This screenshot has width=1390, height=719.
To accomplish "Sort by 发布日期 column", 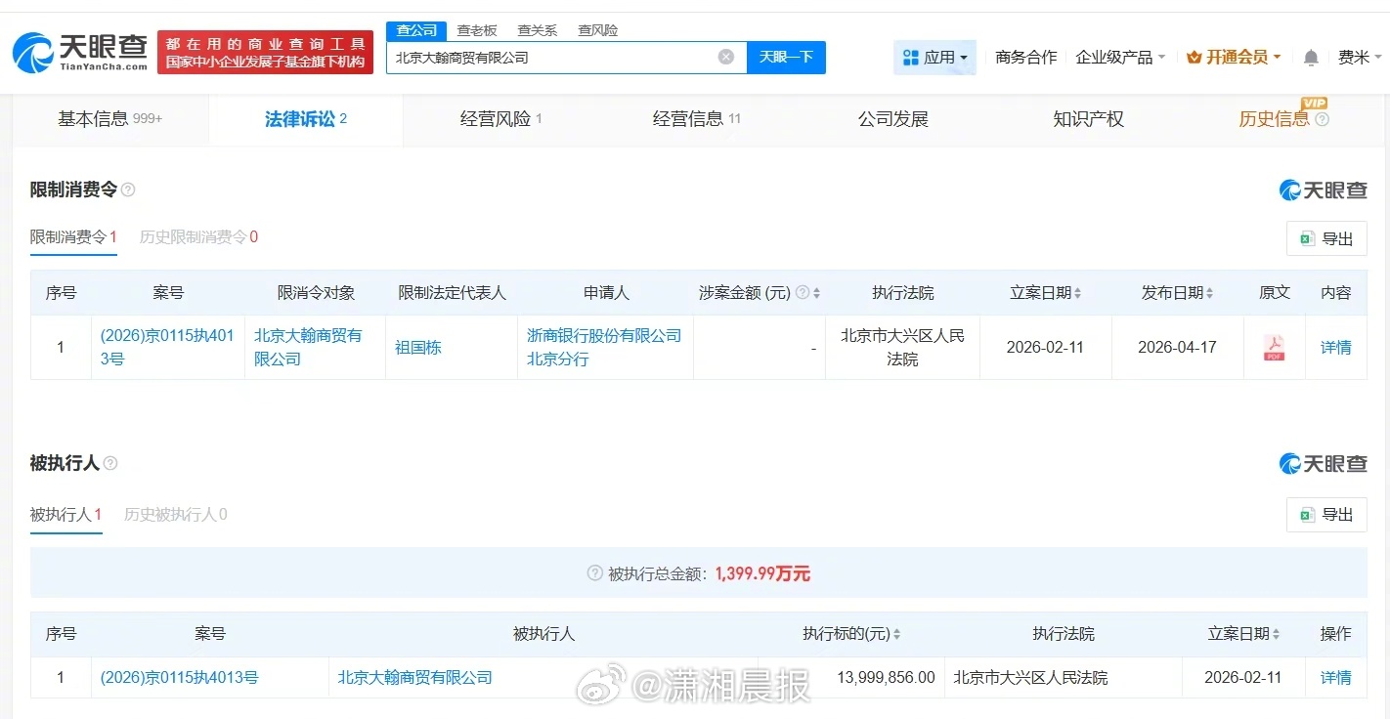I will click(1209, 293).
